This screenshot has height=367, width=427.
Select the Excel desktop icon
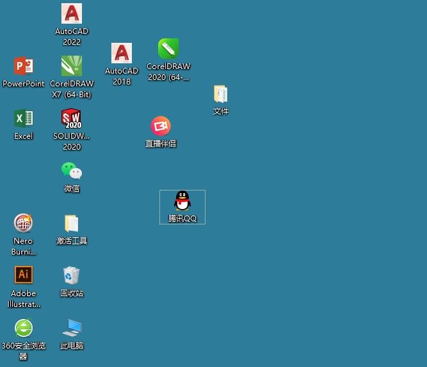pyautogui.click(x=24, y=118)
